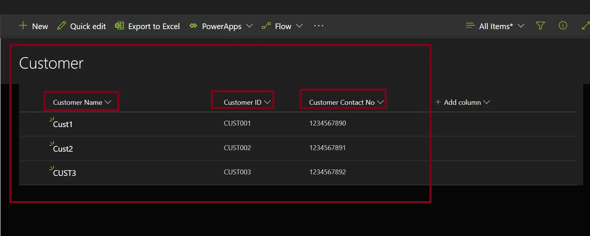The height and width of the screenshot is (236, 590).
Task: Select the Quick edit pencil icon
Action: click(61, 26)
